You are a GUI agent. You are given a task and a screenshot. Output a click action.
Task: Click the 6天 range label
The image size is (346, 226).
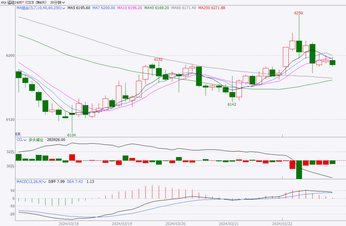tap(18, 134)
